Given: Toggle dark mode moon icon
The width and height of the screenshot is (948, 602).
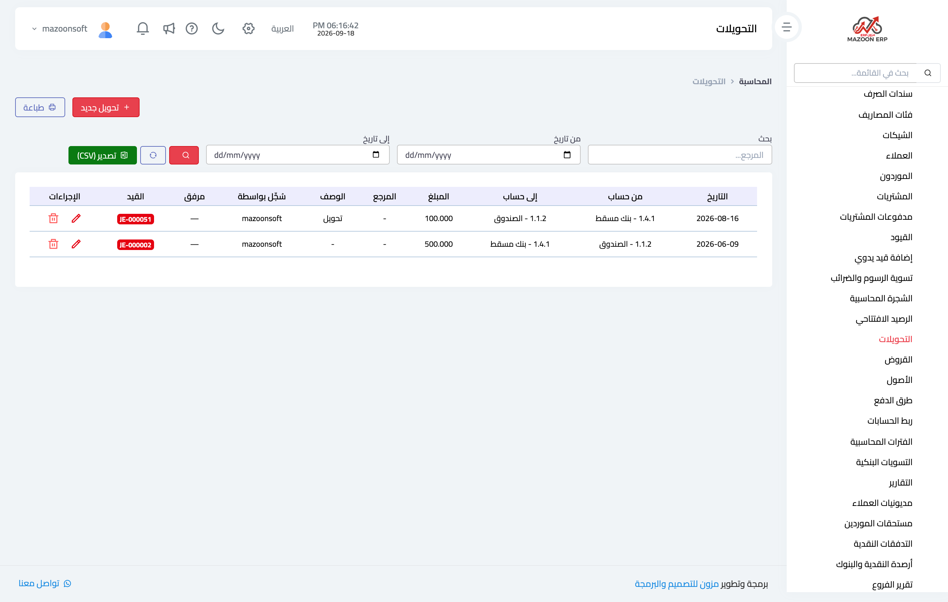Looking at the screenshot, I should pyautogui.click(x=218, y=28).
